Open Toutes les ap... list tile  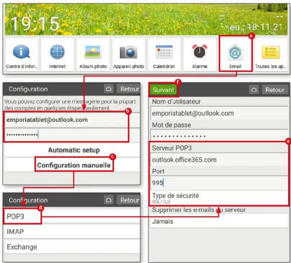point(271,55)
